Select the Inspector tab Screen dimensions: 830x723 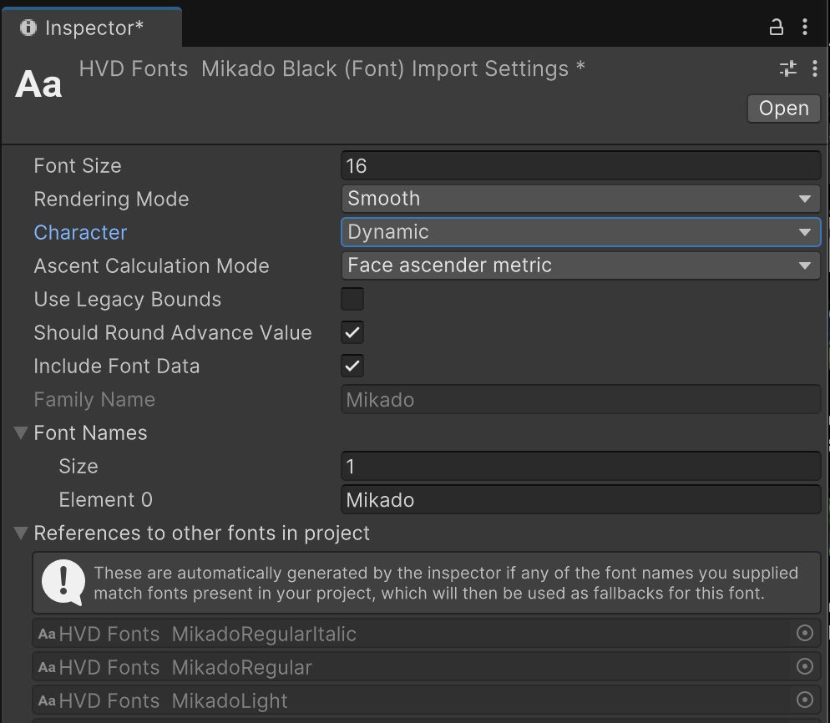point(92,28)
